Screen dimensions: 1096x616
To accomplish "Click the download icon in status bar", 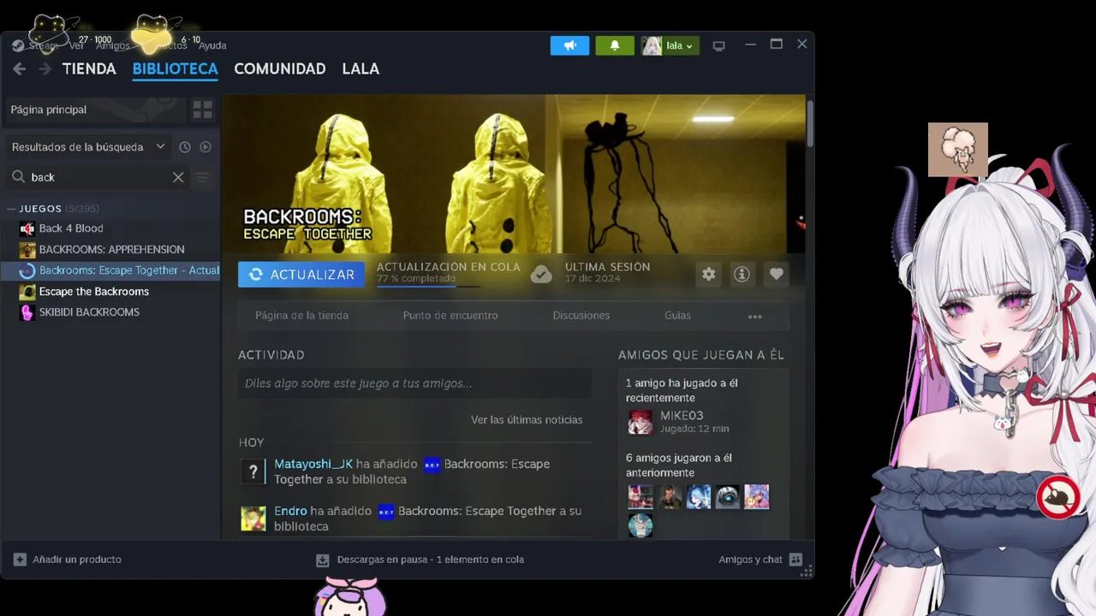I will [323, 560].
